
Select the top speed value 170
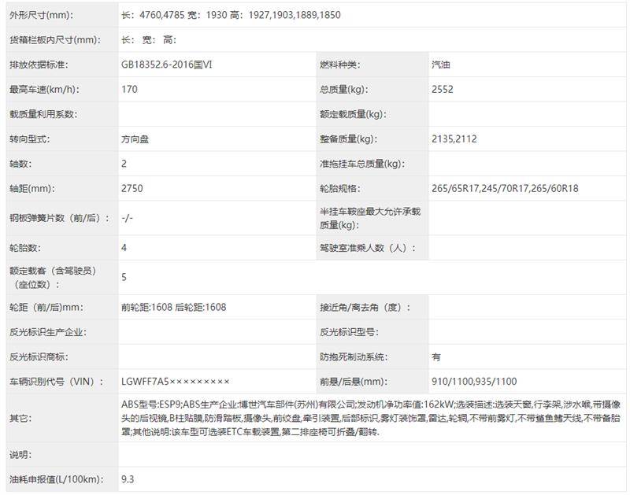(x=129, y=90)
